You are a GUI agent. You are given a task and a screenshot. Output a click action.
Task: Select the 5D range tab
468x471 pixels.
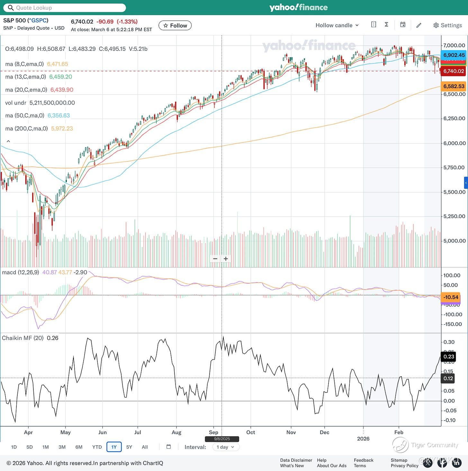point(30,447)
